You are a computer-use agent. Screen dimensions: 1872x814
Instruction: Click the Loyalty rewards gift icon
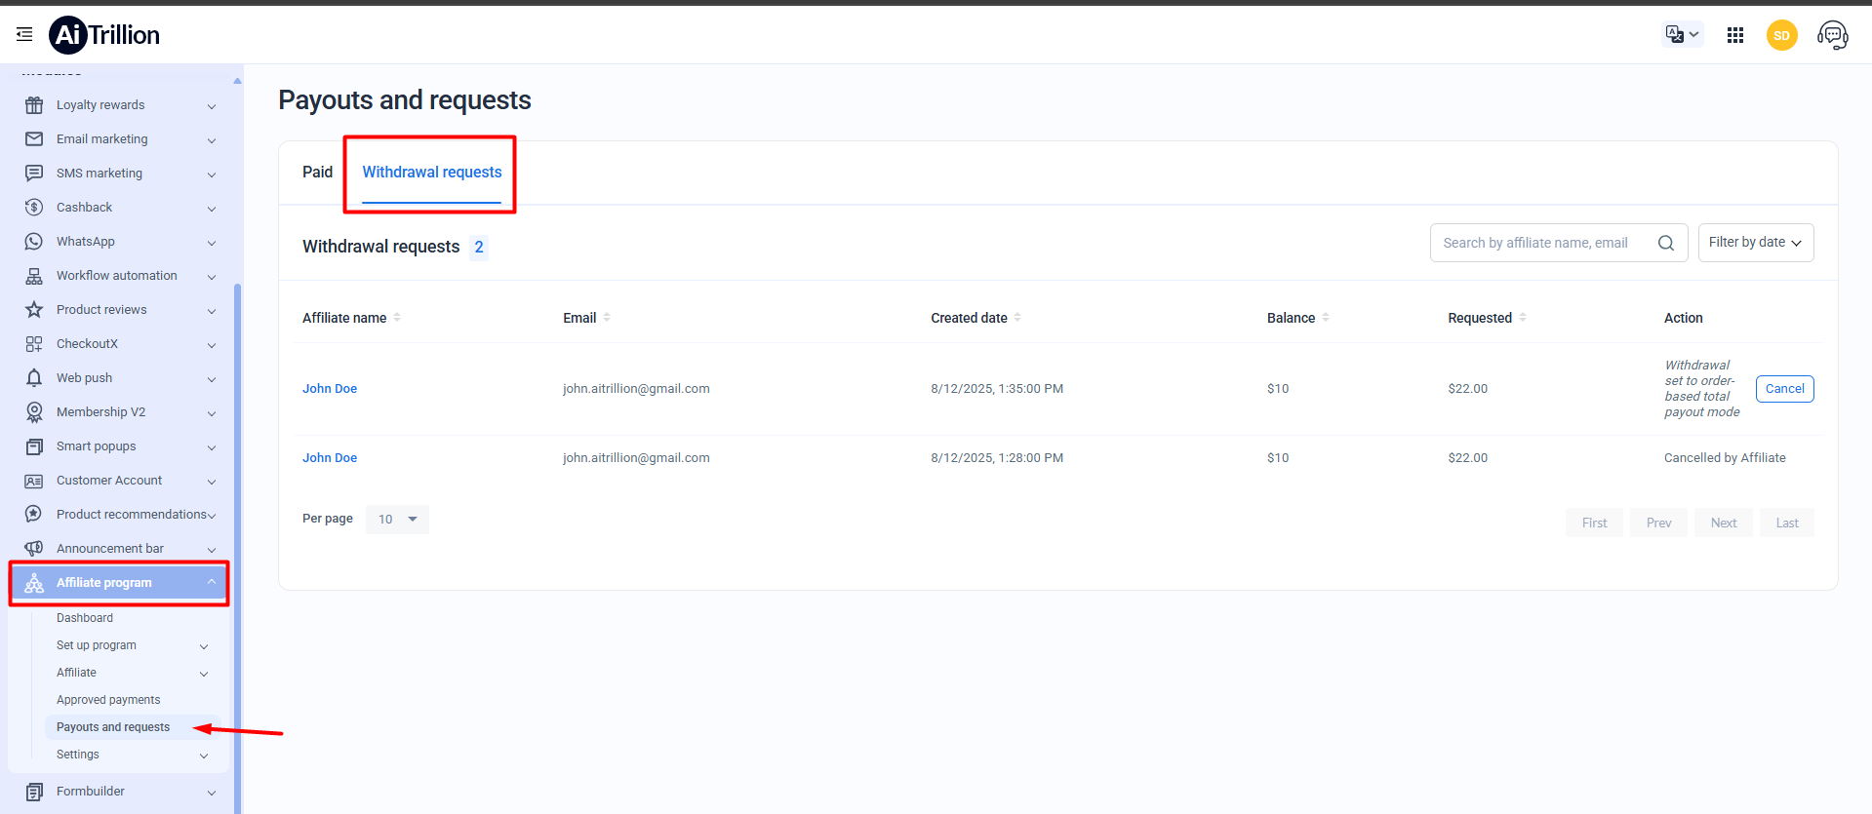[x=34, y=105]
